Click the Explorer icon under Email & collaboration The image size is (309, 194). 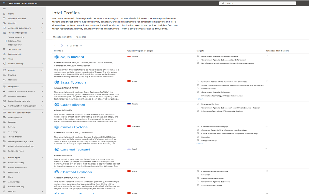(4, 122)
